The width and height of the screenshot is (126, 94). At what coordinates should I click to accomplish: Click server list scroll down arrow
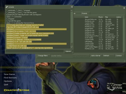pos(124,52)
